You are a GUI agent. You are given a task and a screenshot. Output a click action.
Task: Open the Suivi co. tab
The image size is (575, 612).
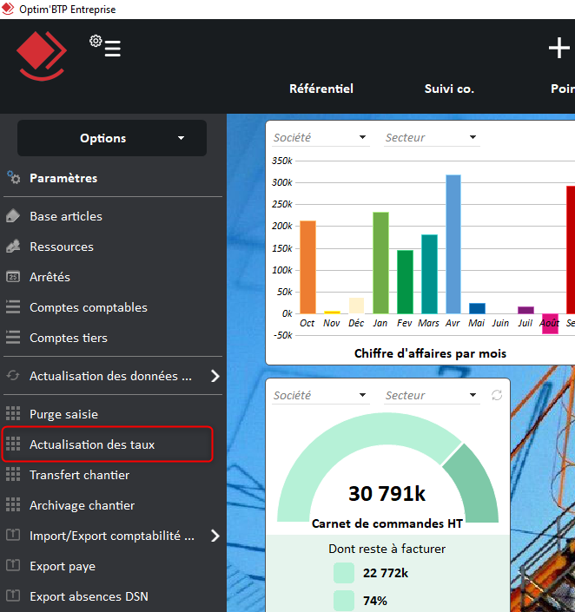449,89
